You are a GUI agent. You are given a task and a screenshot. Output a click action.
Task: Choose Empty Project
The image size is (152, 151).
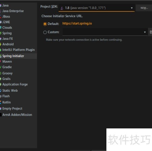tap(12, 109)
